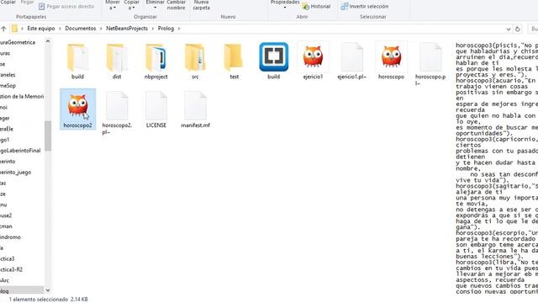Open the nbproject folder
Viewport: 538px width, 303px height.
click(156, 61)
